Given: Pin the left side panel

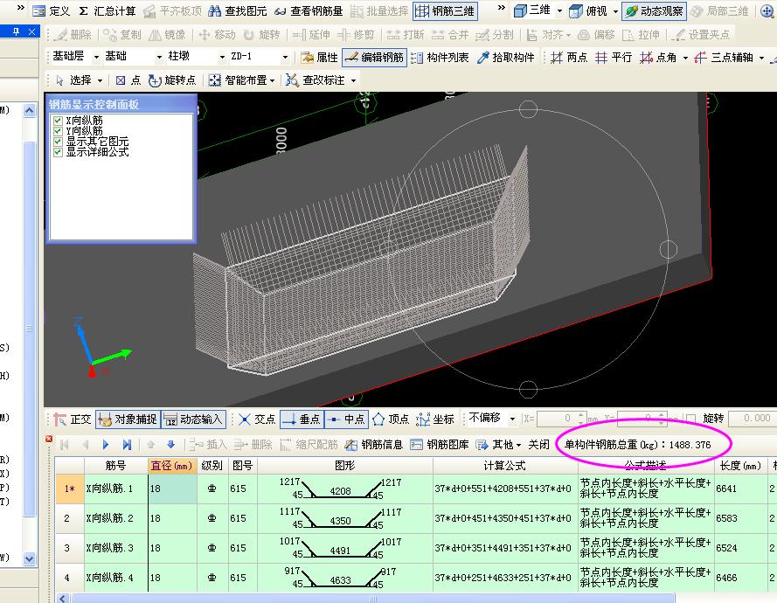Looking at the screenshot, I should tap(17, 31).
